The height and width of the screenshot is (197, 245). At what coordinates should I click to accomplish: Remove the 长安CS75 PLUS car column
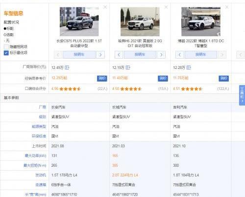(x=105, y=7)
